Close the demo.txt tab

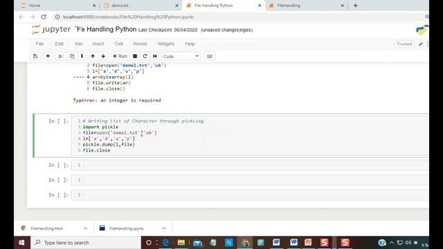(x=177, y=6)
